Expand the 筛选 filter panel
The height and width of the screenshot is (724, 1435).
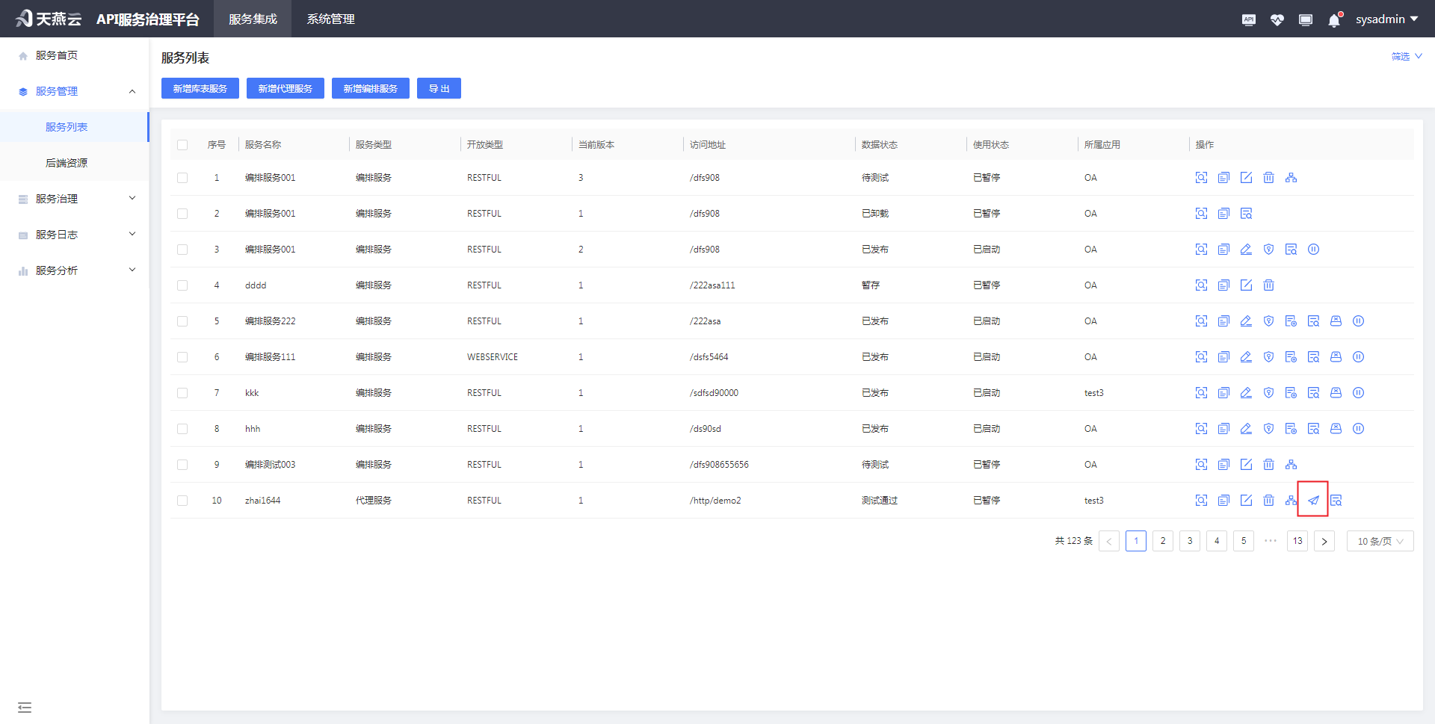pyautogui.click(x=1406, y=57)
